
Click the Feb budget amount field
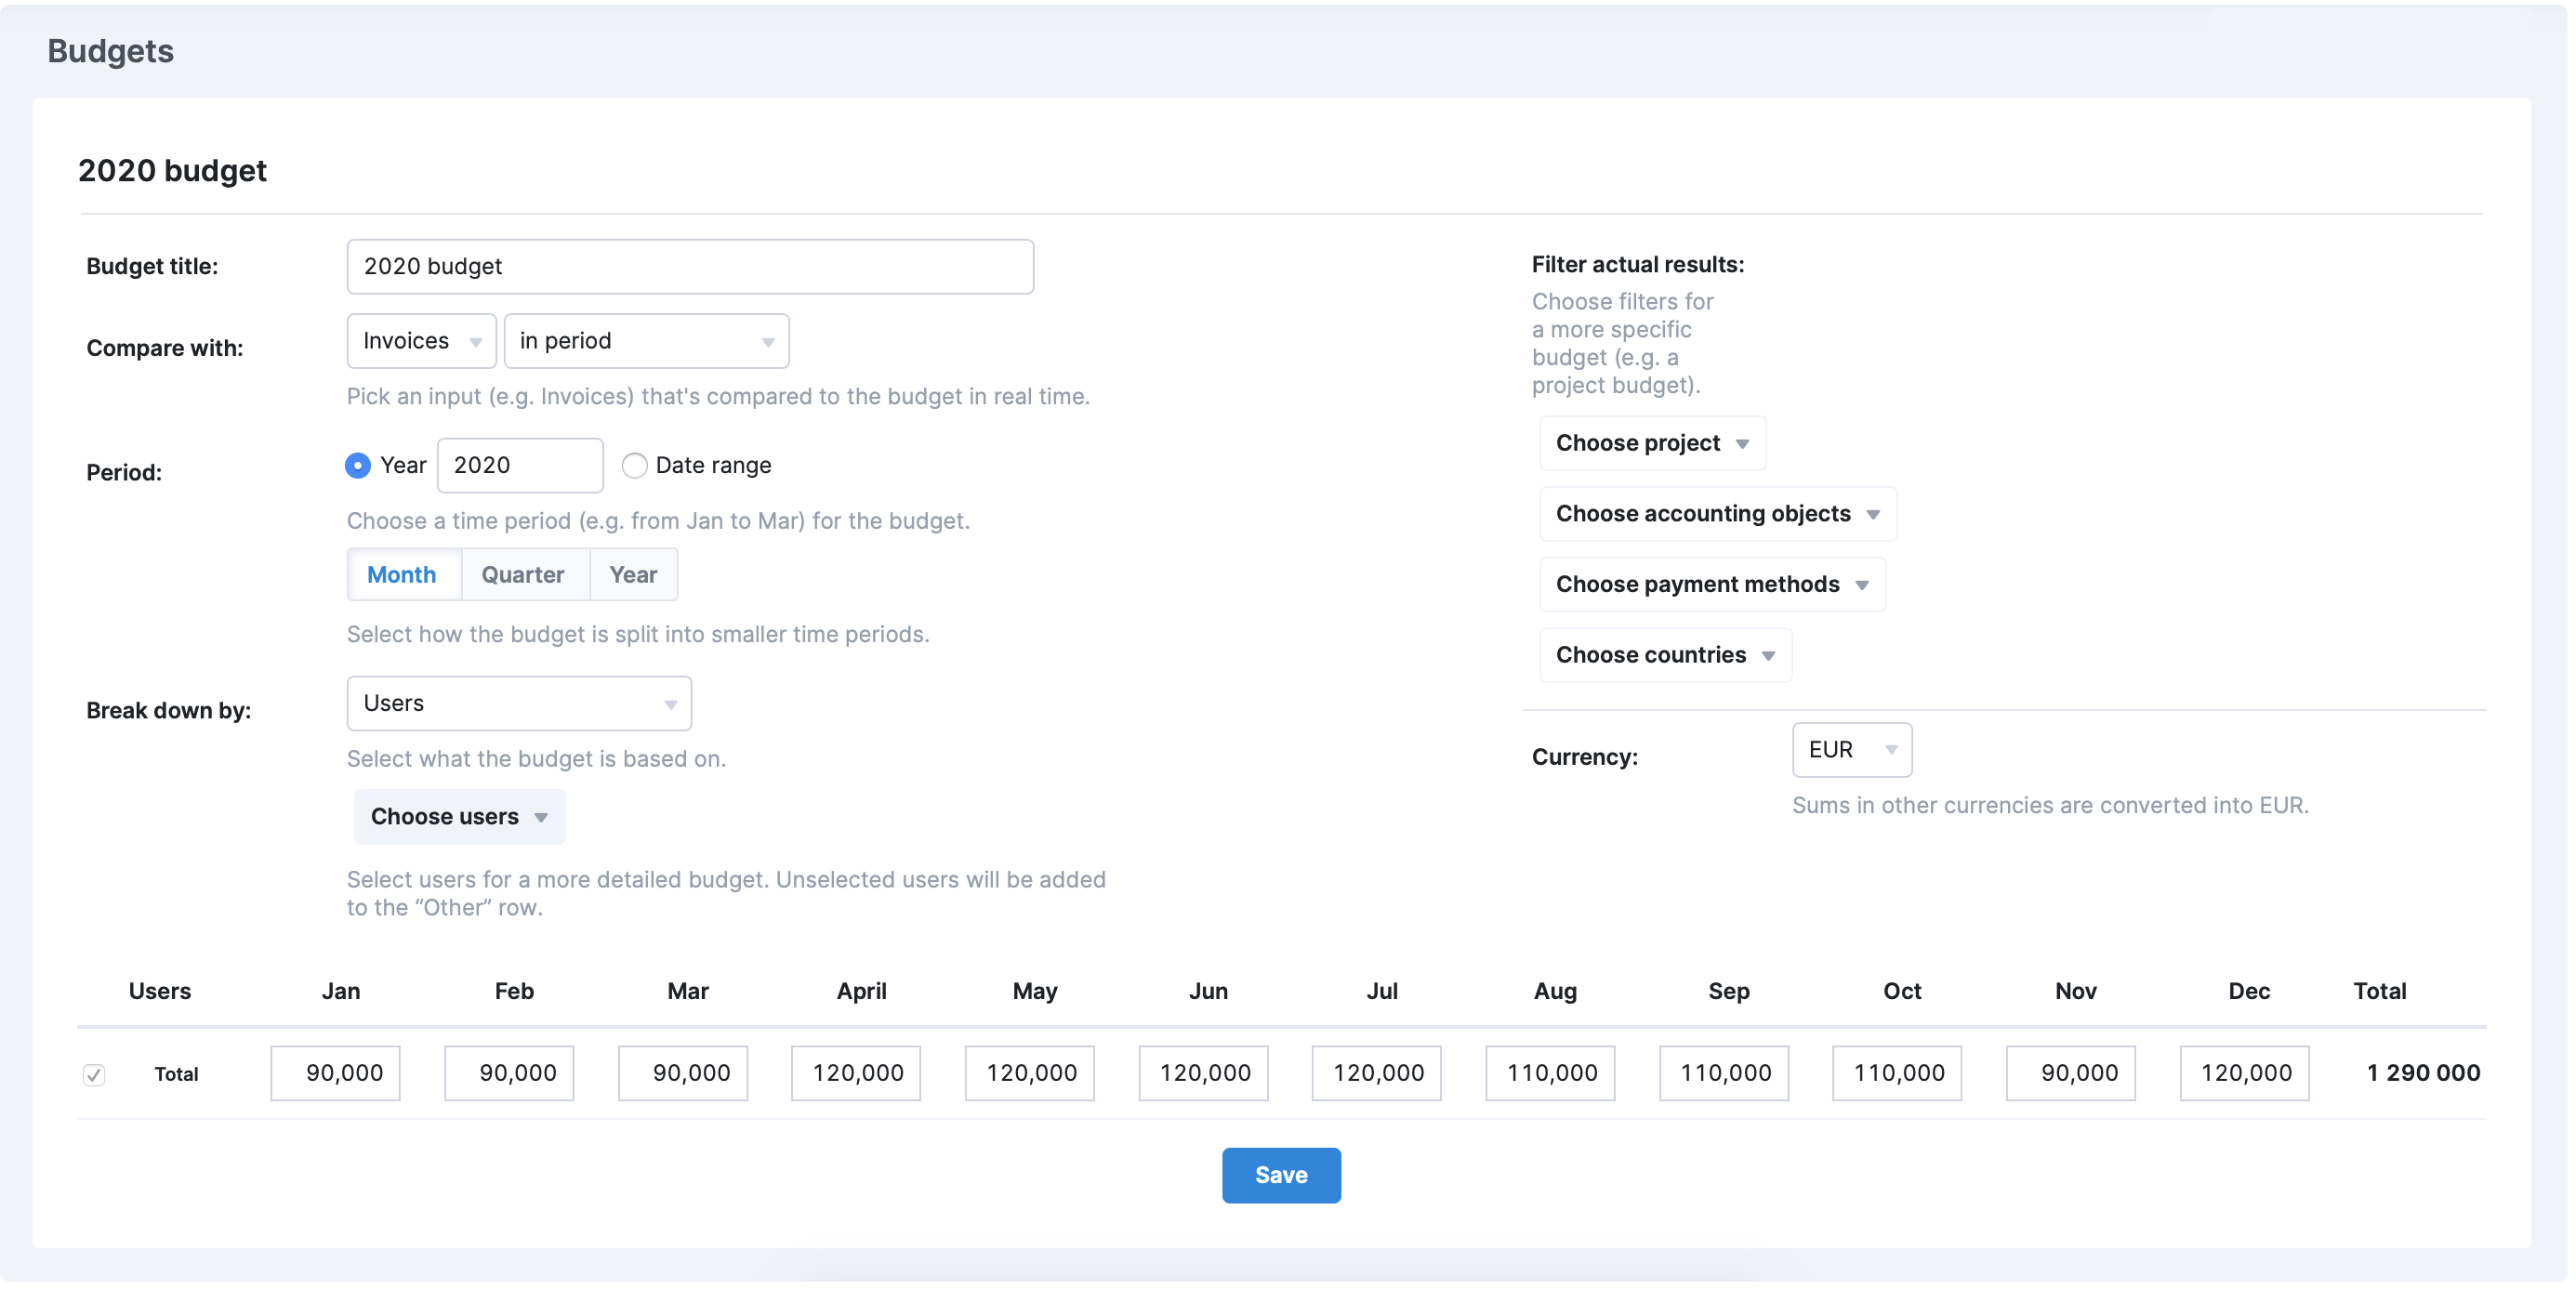tap(509, 1073)
